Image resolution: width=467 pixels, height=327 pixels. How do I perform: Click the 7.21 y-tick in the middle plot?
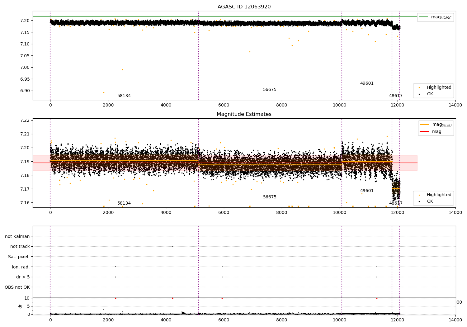click(x=25, y=134)
